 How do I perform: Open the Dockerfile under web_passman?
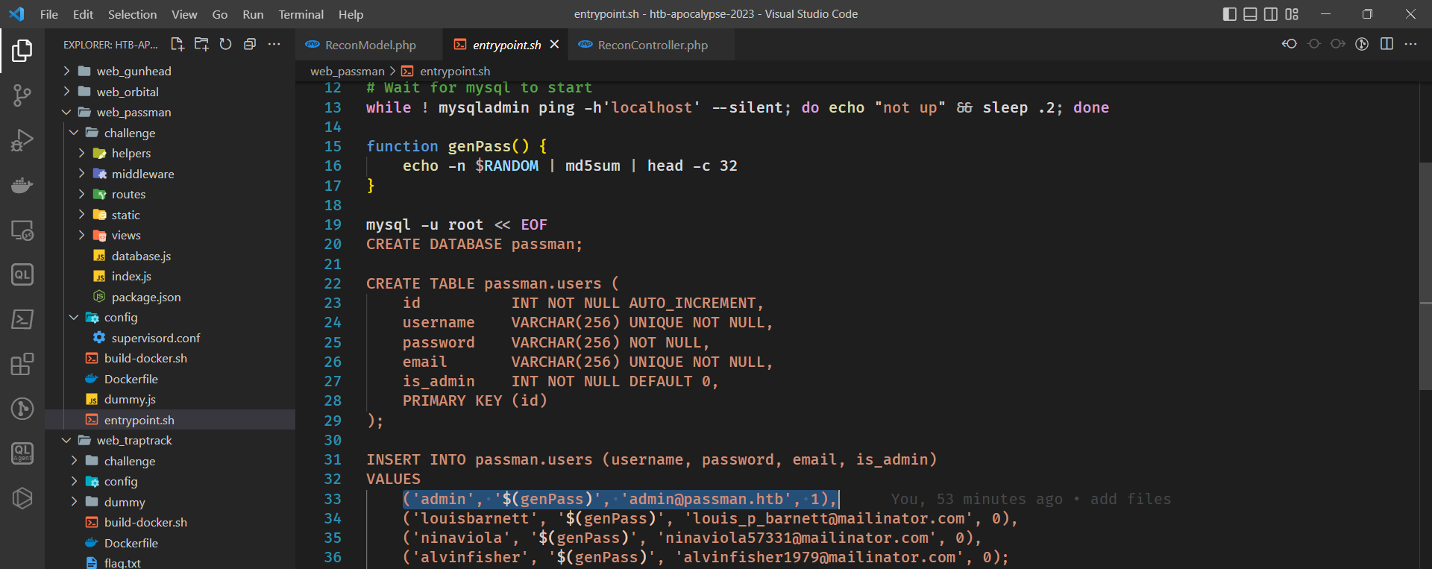(131, 379)
